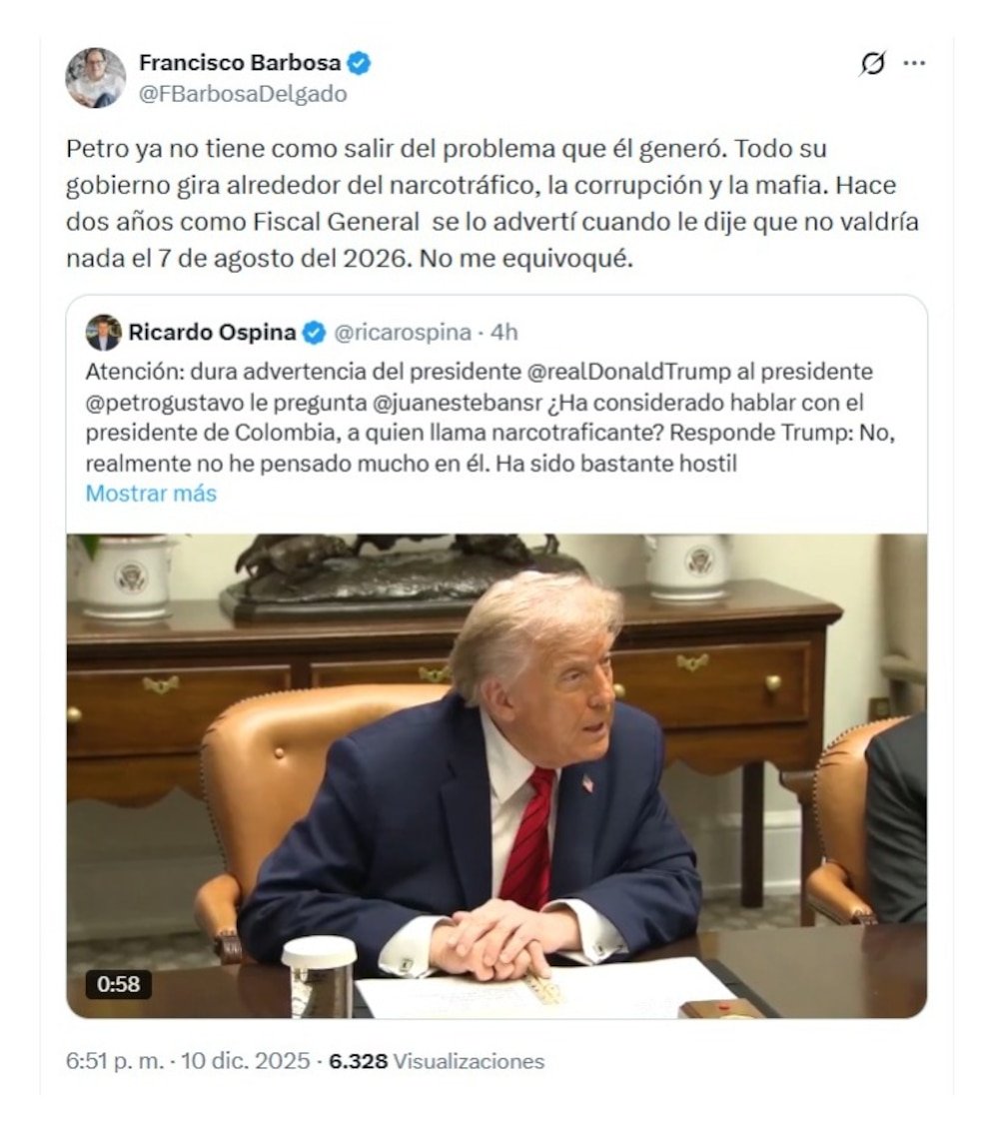Click Francisco Barbosa's blue verified badge
991x1146 pixels.
pyautogui.click(x=358, y=63)
